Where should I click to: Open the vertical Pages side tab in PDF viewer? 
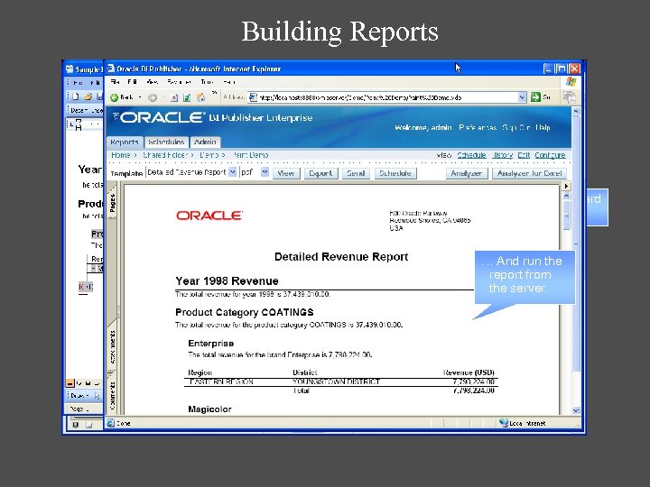pyautogui.click(x=112, y=203)
